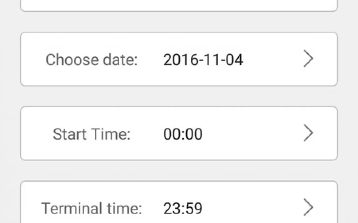
Task: Select the 23:59 terminal time value
Action: [183, 208]
